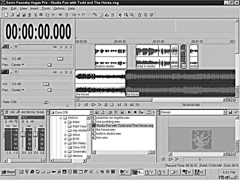Go to end of project transport button
Image resolution: width=240 pixels, height=180 pixels.
(125, 105)
